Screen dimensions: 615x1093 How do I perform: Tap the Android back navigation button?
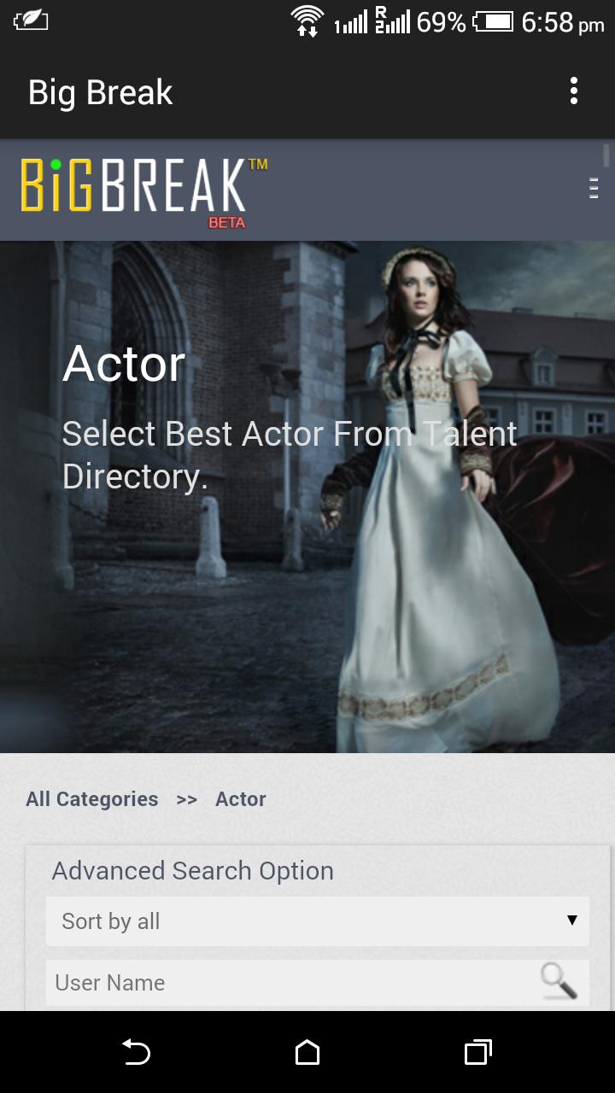(x=136, y=1052)
